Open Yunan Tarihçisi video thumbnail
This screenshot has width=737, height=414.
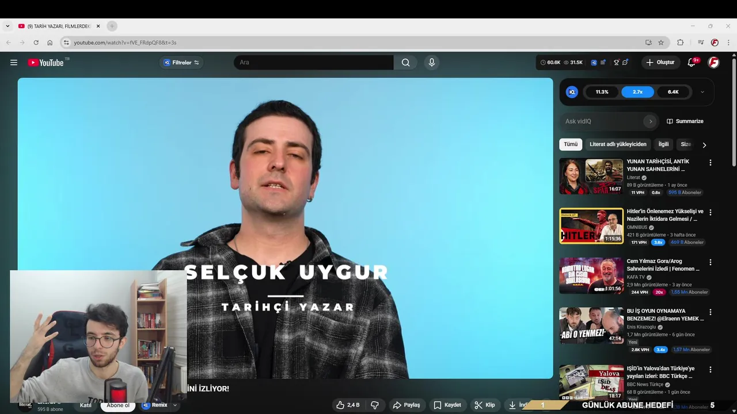[x=591, y=177]
